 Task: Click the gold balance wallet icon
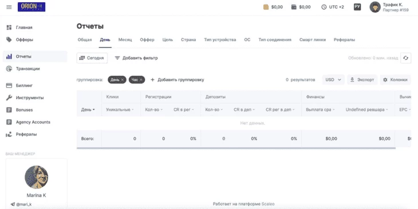[266, 7]
